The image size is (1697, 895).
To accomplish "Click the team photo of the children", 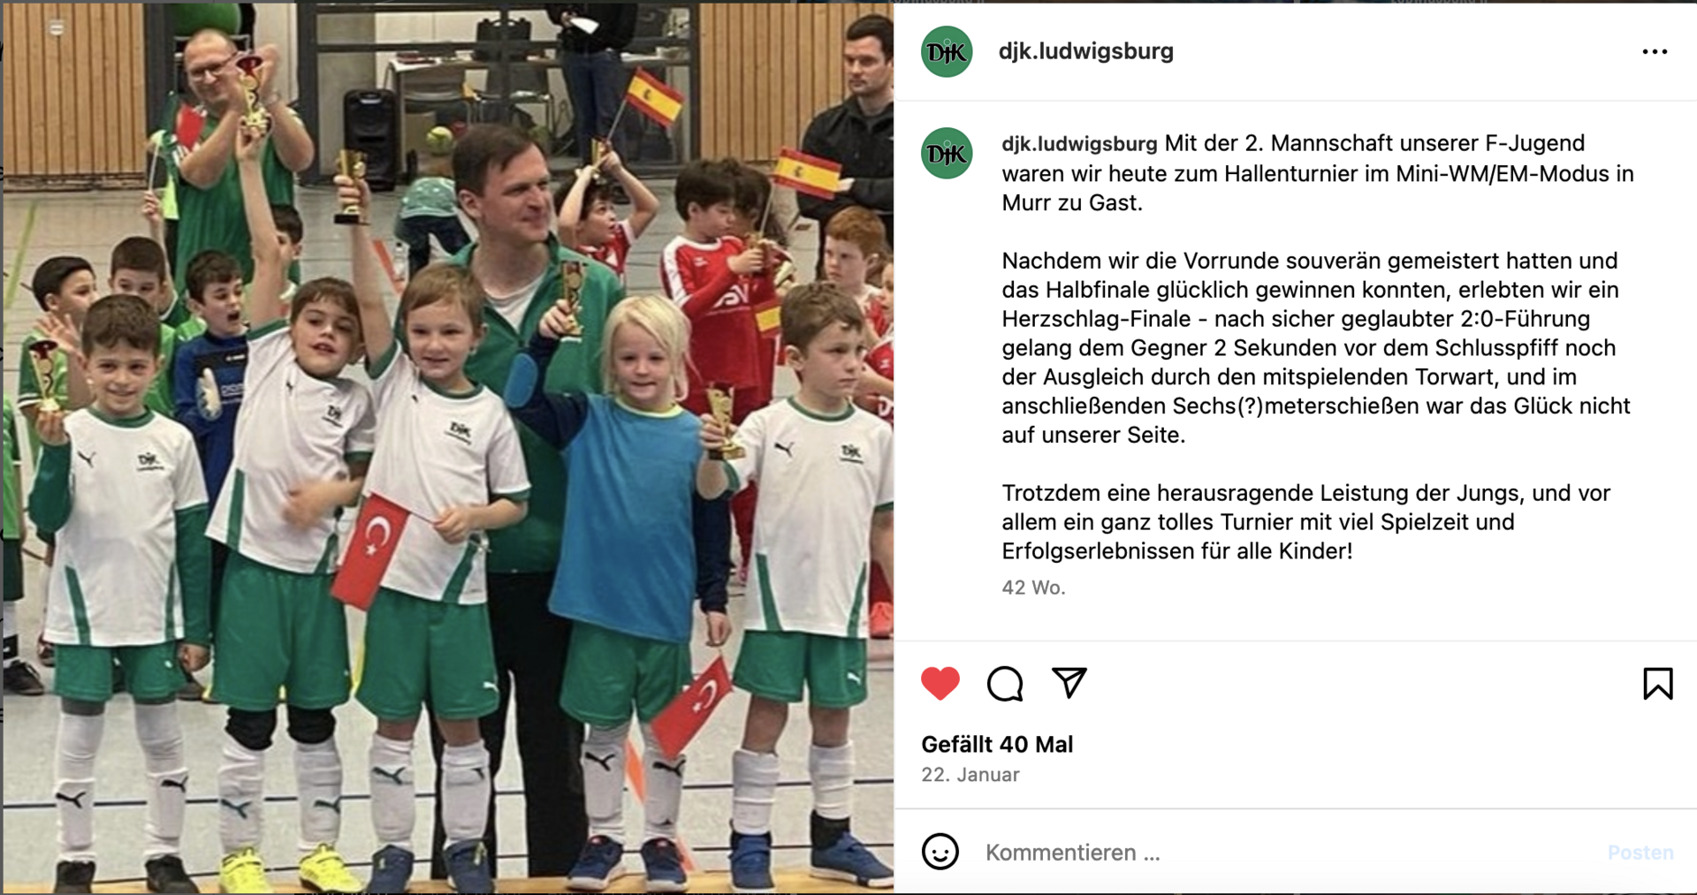I will click(x=447, y=448).
